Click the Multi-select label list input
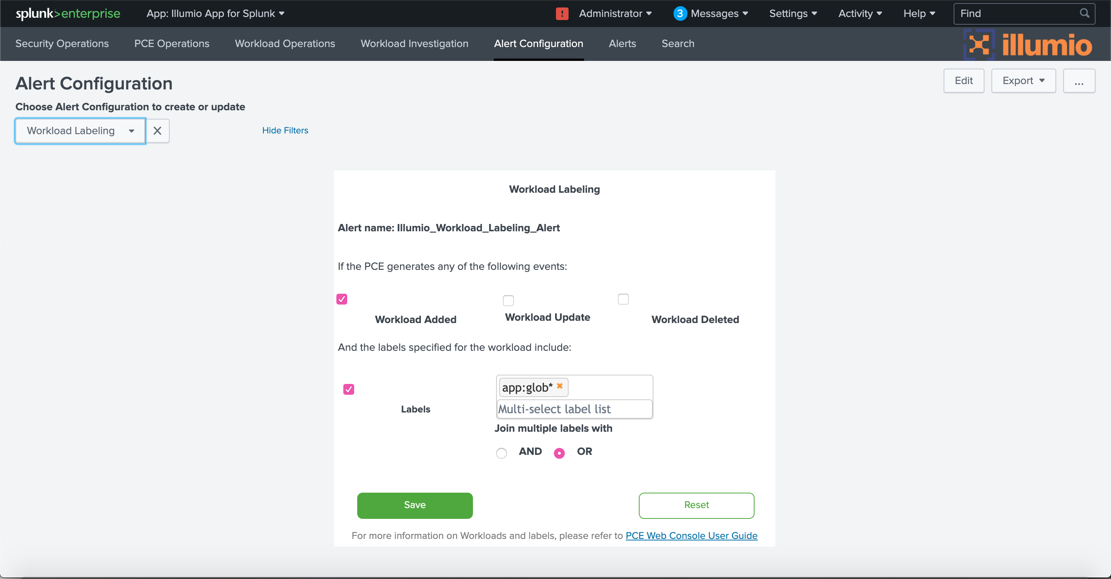 point(574,409)
